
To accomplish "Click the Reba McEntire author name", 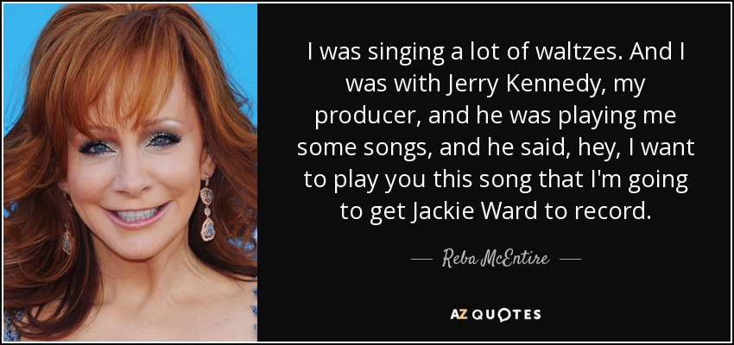I will tap(496, 259).
